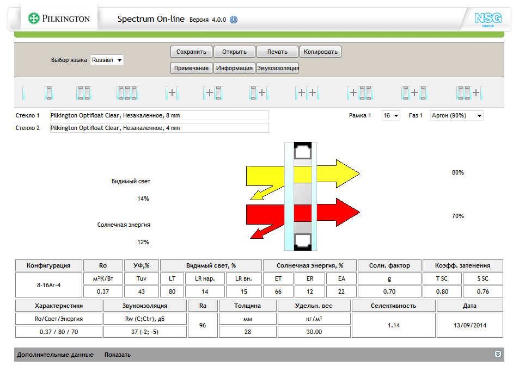Select the triple glazing unit configuration icon
The width and height of the screenshot is (513, 372).
pyautogui.click(x=307, y=93)
